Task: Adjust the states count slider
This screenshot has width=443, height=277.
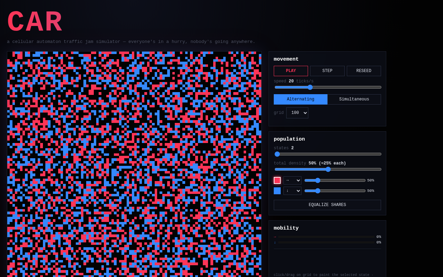Action: (x=327, y=154)
